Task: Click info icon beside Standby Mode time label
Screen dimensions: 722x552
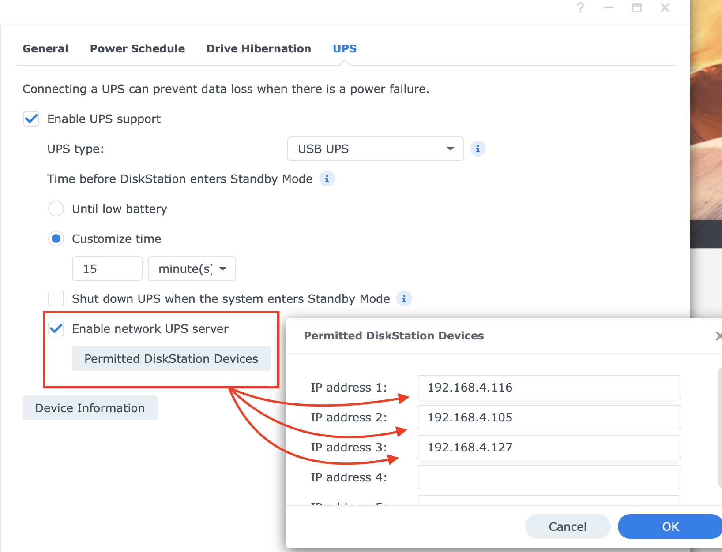Action: click(x=327, y=179)
